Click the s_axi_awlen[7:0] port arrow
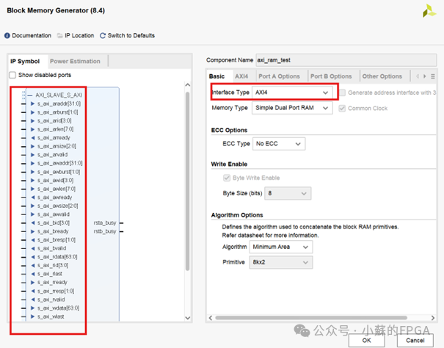 (32, 189)
